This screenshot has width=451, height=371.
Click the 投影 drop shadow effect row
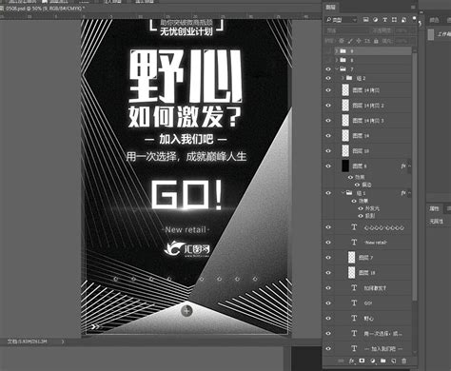[x=369, y=216]
